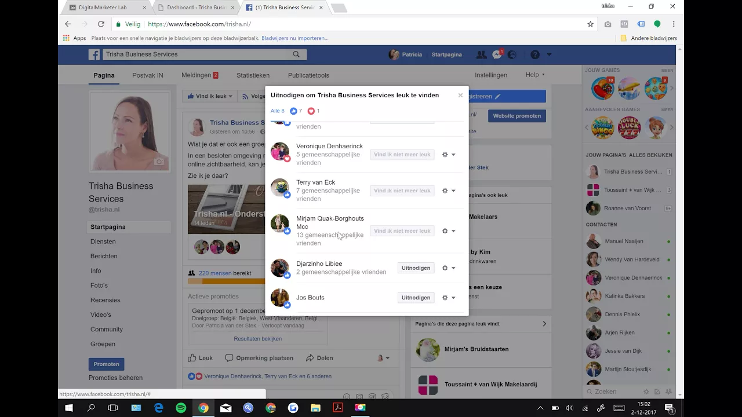742x417 pixels.
Task: Open Instellingen for the page
Action: (491, 75)
